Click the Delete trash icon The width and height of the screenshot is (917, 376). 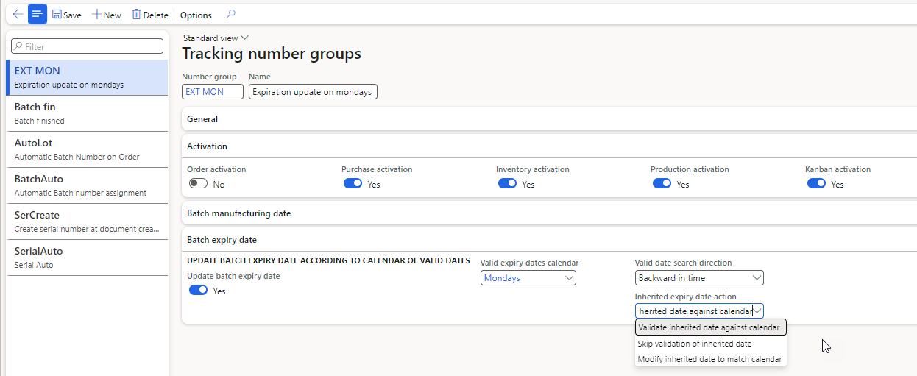point(136,15)
